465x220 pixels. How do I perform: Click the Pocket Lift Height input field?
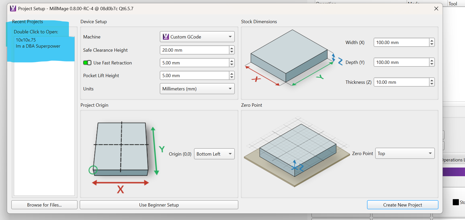pyautogui.click(x=194, y=75)
